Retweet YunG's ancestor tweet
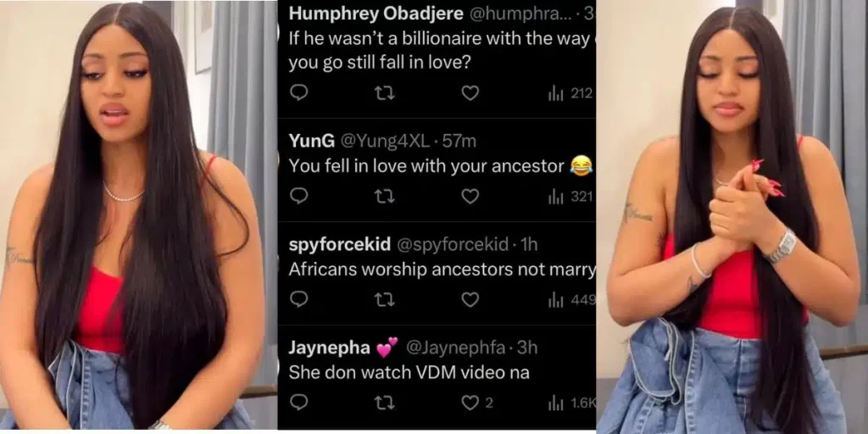Image resolution: width=868 pixels, height=434 pixels. click(384, 196)
